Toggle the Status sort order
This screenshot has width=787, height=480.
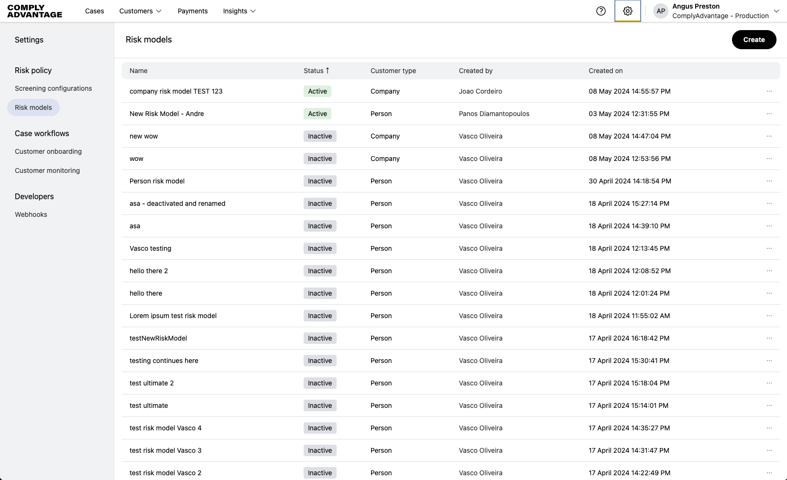tap(317, 70)
